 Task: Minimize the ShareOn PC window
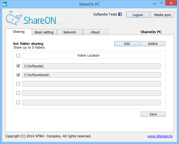point(154,4)
